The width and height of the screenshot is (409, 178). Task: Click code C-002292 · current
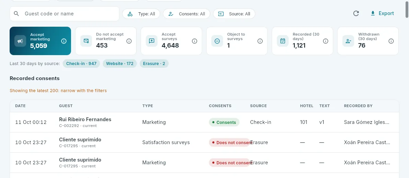point(78,126)
